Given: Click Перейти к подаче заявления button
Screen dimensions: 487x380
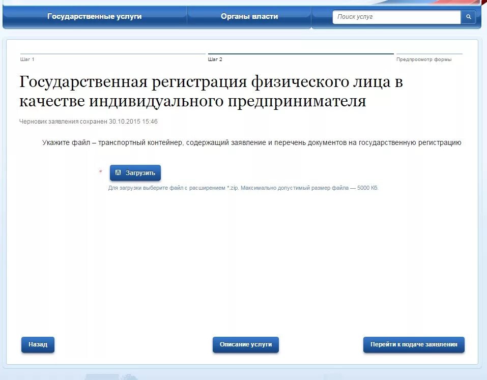Looking at the screenshot, I should tap(414, 344).
